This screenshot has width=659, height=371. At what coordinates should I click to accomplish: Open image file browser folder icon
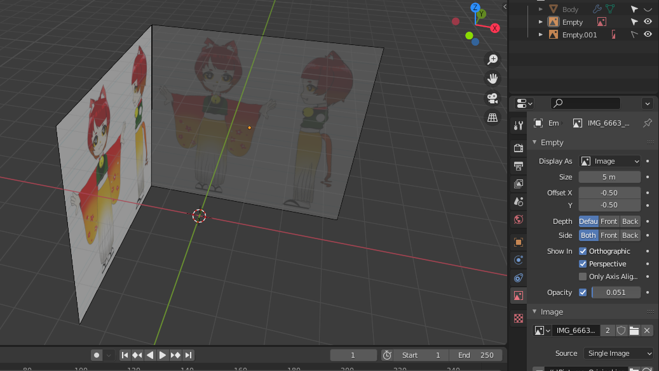click(x=634, y=330)
